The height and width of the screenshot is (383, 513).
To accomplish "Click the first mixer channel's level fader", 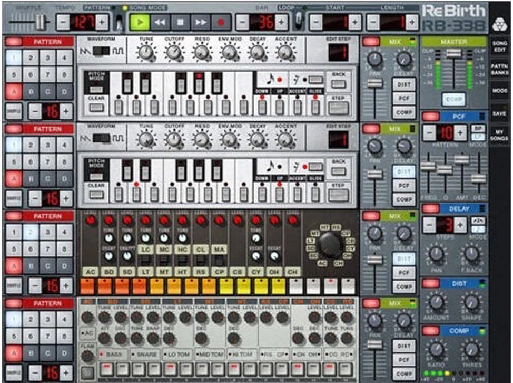I will pos(374,83).
